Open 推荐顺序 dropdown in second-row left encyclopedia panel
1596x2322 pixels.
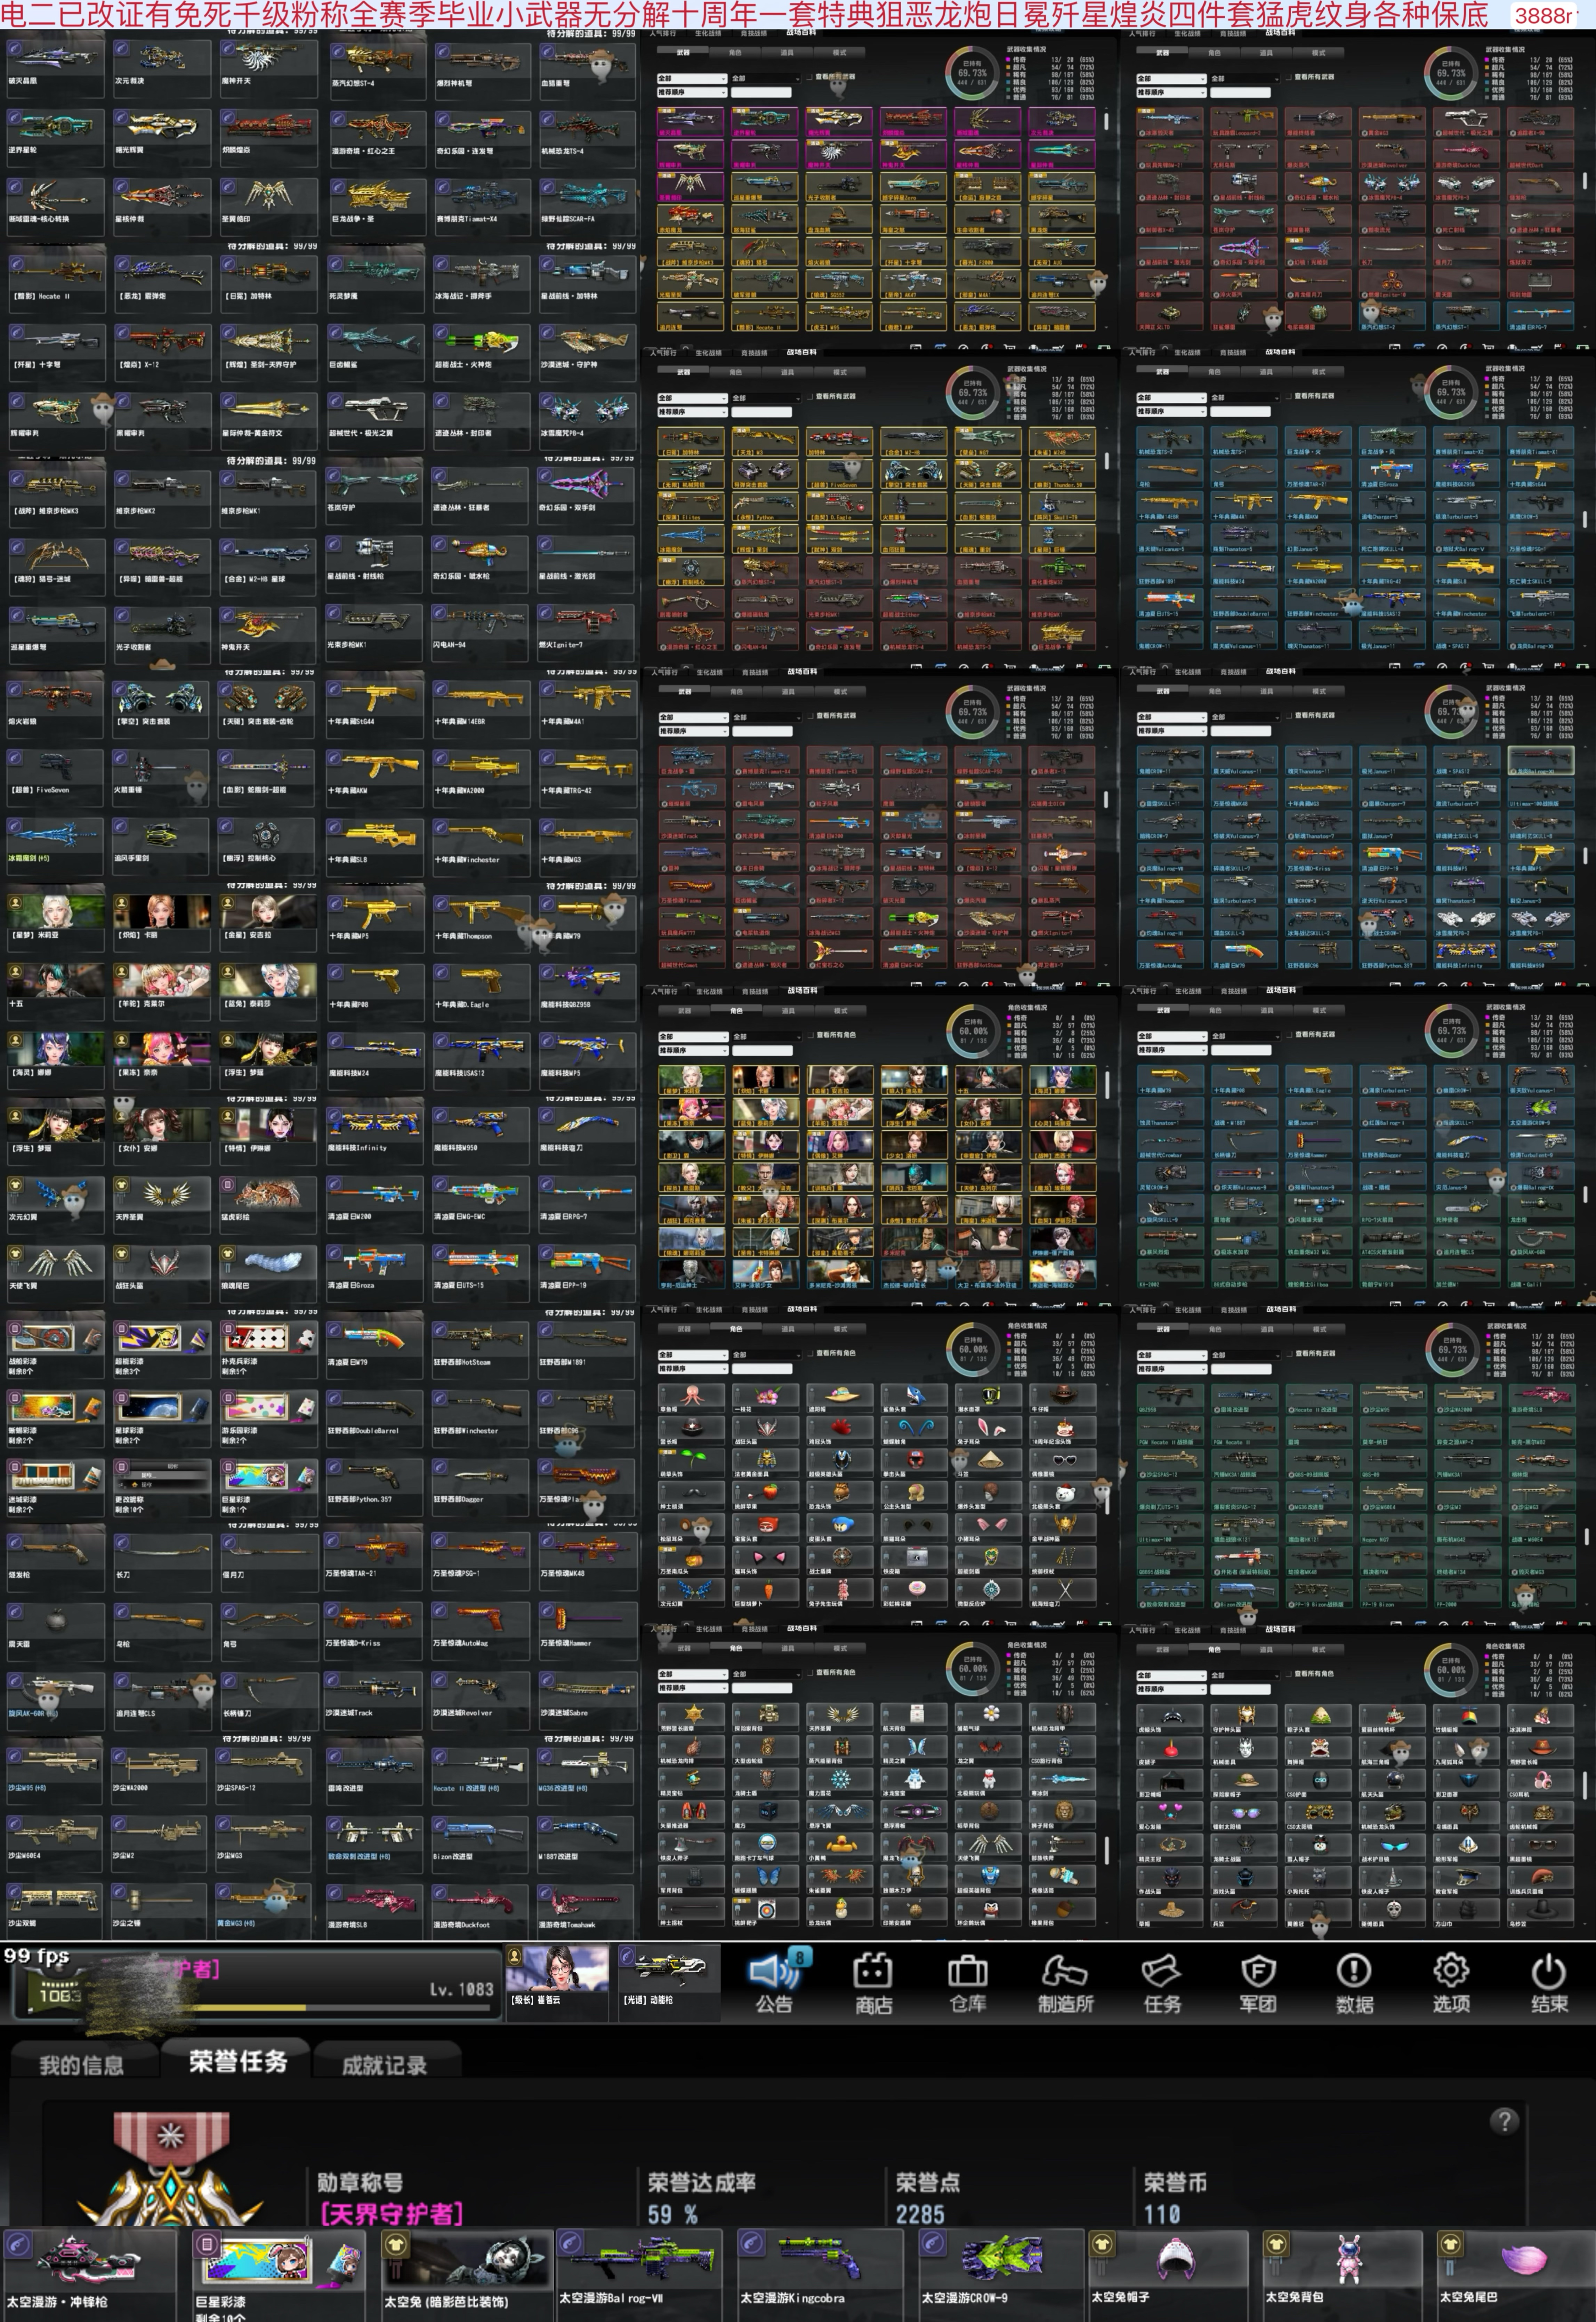[692, 412]
